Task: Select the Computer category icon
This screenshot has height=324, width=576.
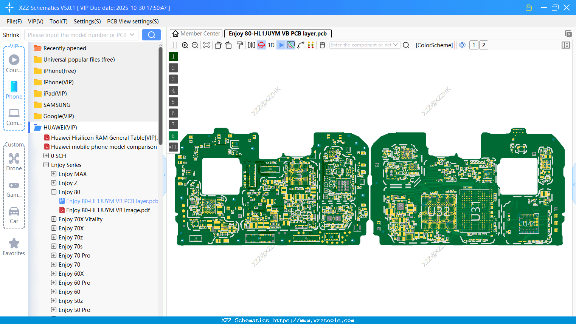Action: click(14, 117)
